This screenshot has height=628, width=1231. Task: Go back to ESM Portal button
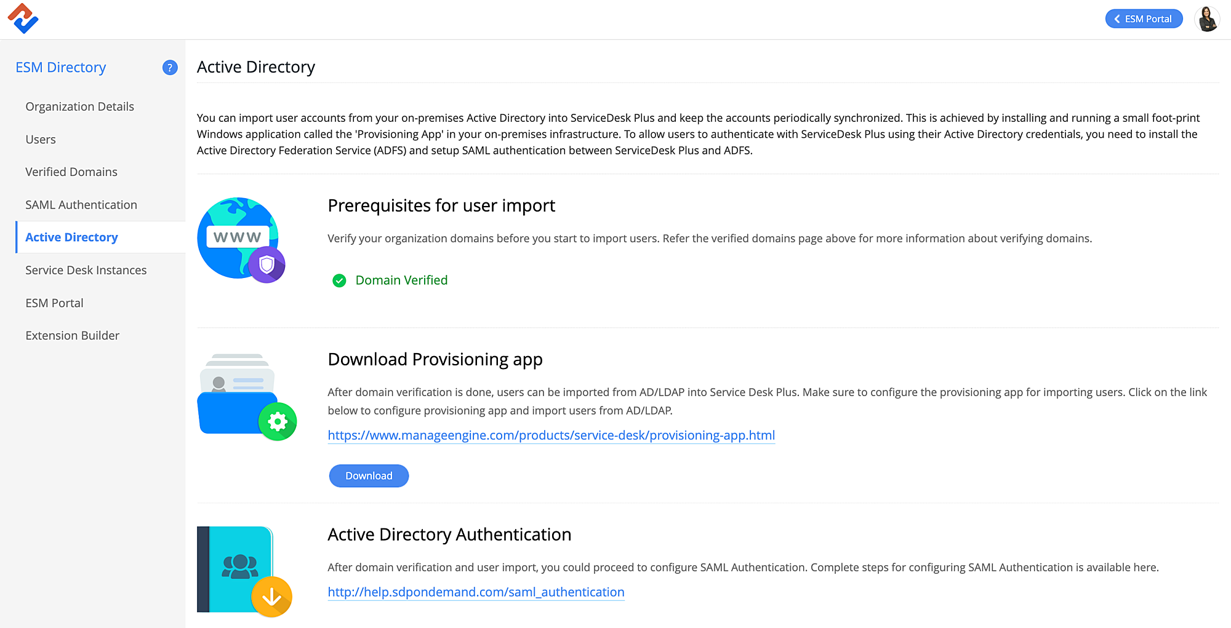(1144, 19)
